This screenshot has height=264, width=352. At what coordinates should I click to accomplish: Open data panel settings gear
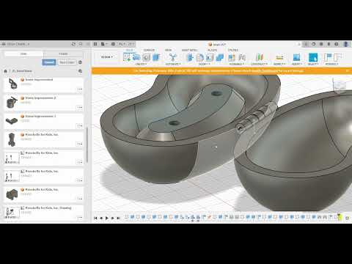click(80, 62)
